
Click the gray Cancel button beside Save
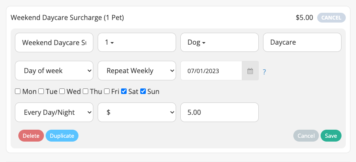coord(306,136)
